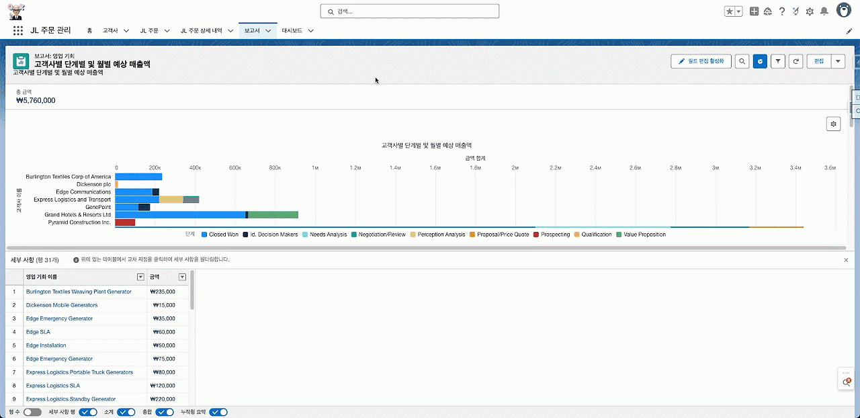Open the favorites list dropdown arrow

click(739, 11)
